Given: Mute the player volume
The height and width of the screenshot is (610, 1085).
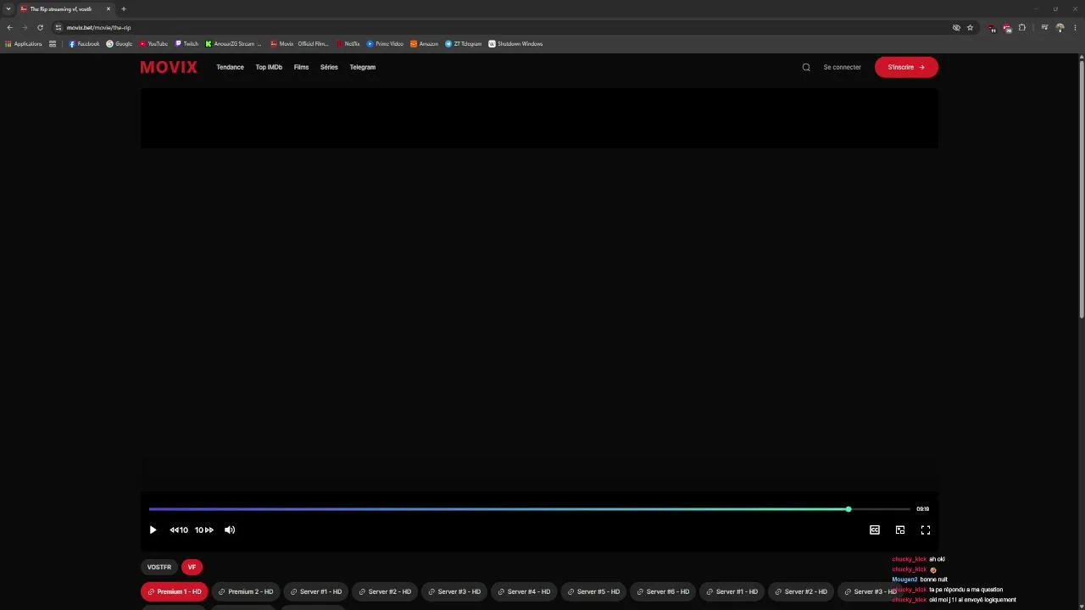Looking at the screenshot, I should click(x=230, y=530).
